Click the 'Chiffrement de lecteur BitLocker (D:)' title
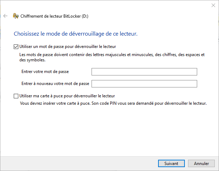219x171 pixels. [x=54, y=16]
